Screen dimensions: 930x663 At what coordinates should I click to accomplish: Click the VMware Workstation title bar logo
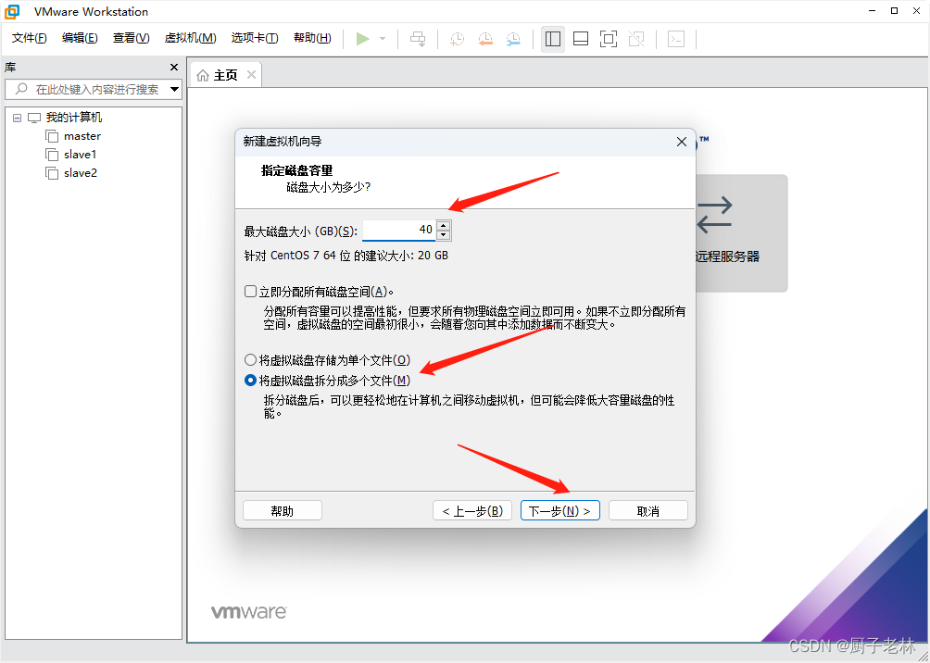(x=12, y=11)
